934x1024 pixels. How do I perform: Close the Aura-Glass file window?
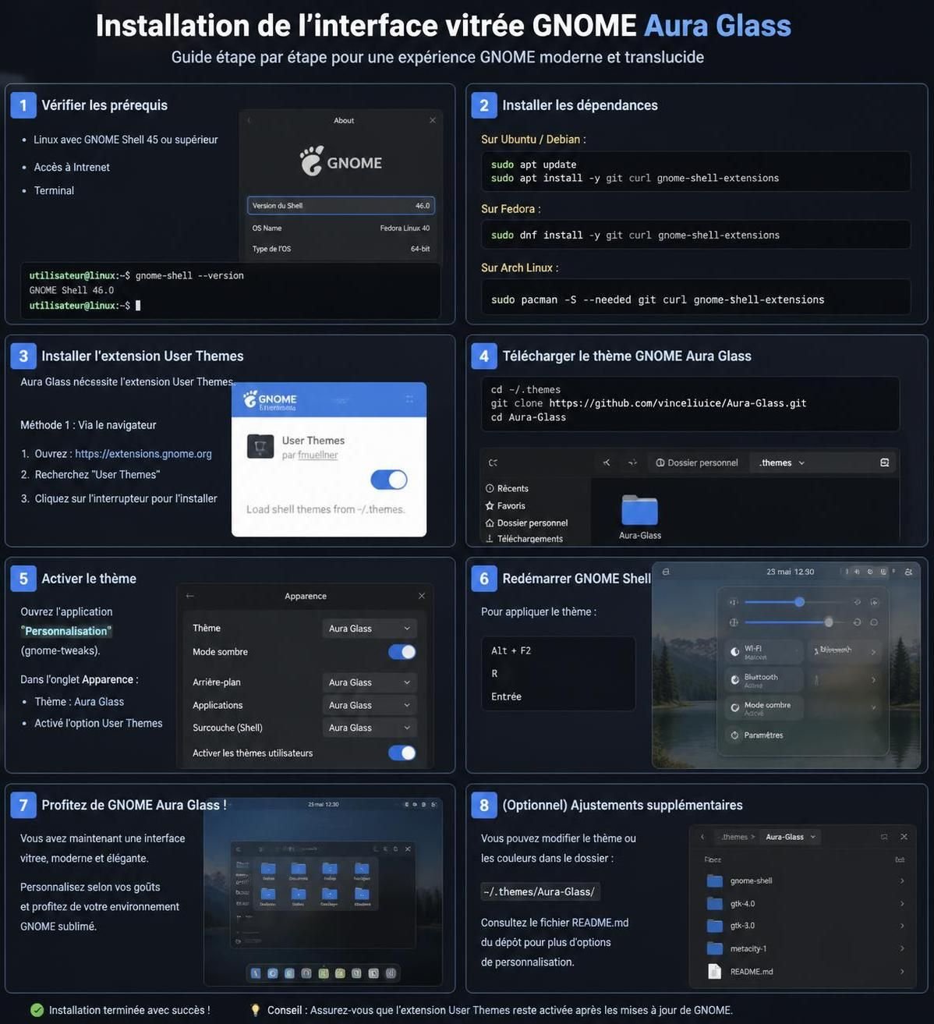(904, 837)
